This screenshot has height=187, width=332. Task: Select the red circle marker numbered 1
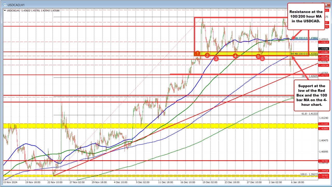pos(198,53)
